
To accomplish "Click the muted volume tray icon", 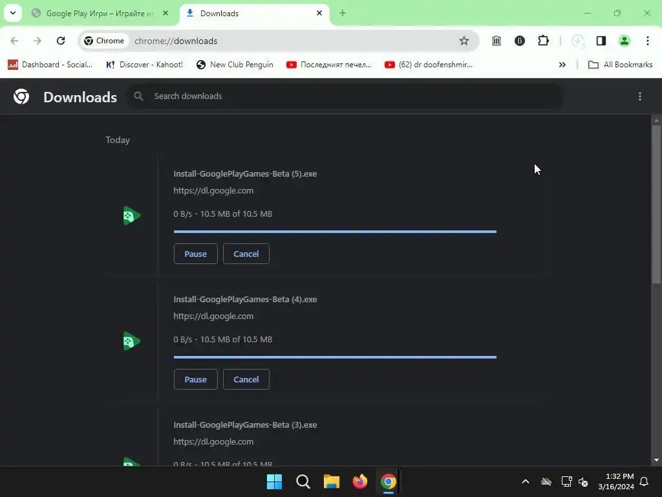I will tap(584, 481).
